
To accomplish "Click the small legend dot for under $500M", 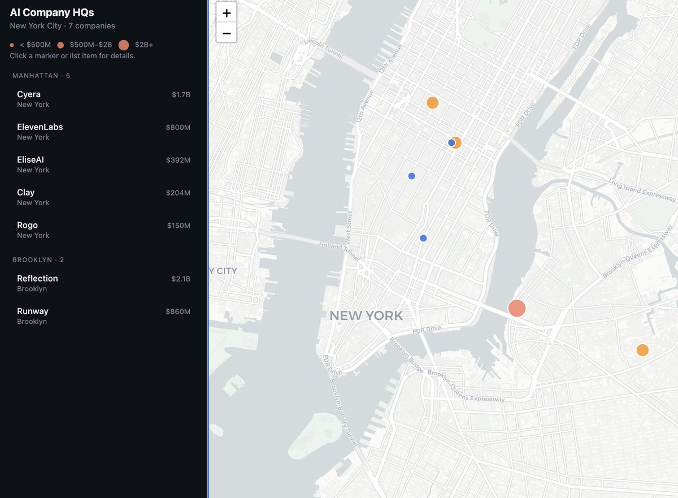I will click(12, 45).
